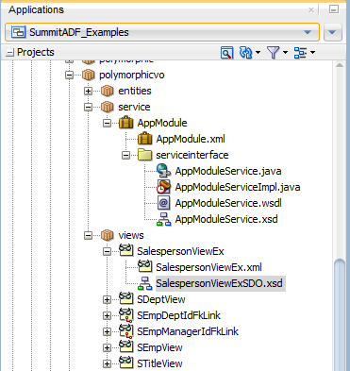Screen dimensions: 350x371
Task: Close the Applications panel
Action: tap(311, 10)
